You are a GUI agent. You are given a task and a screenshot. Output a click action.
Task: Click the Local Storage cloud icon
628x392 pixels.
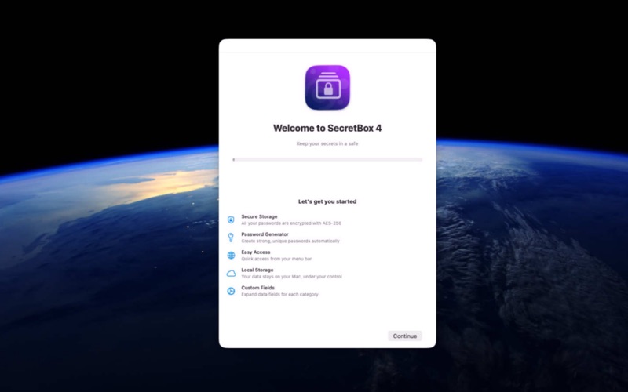point(231,273)
